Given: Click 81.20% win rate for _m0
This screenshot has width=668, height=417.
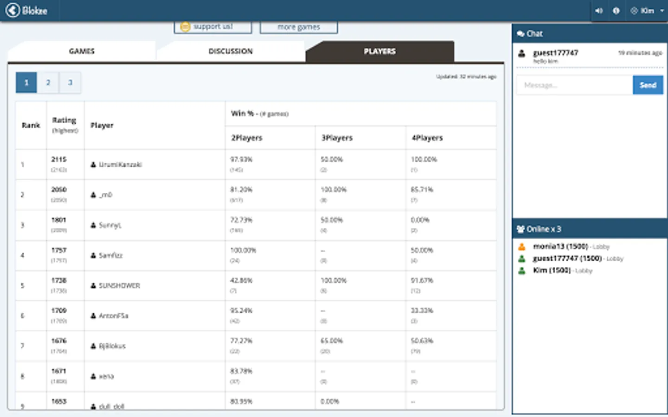Looking at the screenshot, I should coord(241,190).
